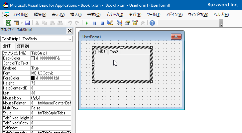Click the Reset (stop) square icon

[x=102, y=23]
